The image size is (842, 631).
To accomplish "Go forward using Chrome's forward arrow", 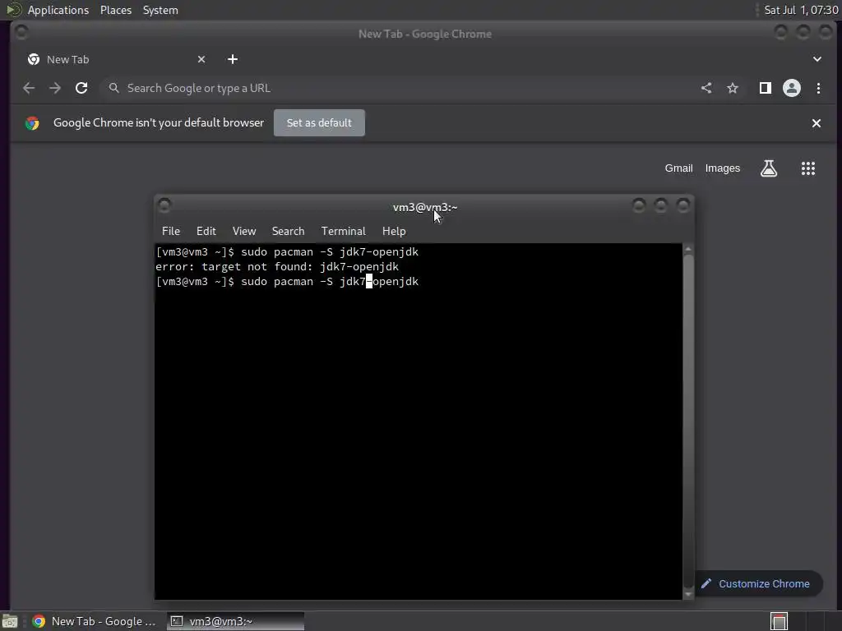I will click(55, 88).
